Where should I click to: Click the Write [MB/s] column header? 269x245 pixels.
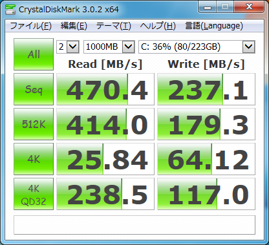click(x=206, y=64)
